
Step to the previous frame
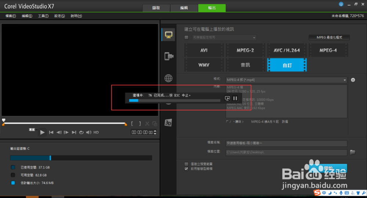tap(59, 132)
